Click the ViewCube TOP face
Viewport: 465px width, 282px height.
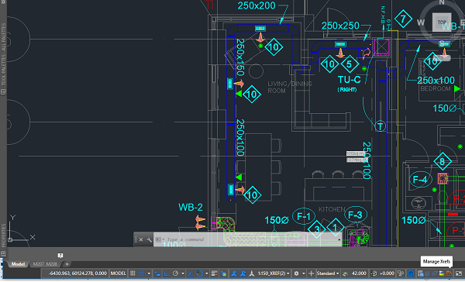(442, 22)
